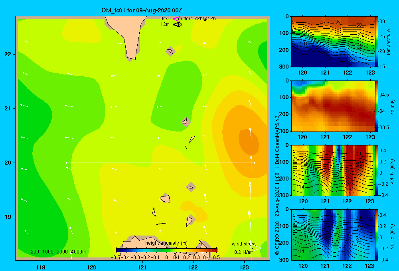Click the vertical "temperature" axis label

pos(388,42)
